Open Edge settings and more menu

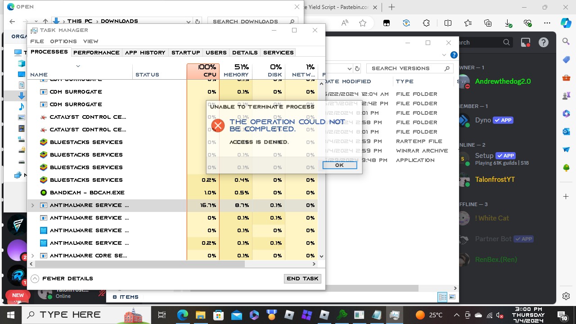[x=547, y=23]
